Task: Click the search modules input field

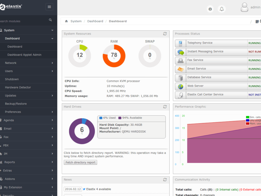Action: (x=23, y=21)
